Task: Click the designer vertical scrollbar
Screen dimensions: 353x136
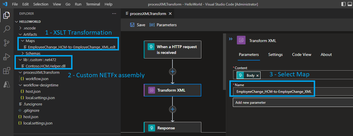Action: pos(224,62)
